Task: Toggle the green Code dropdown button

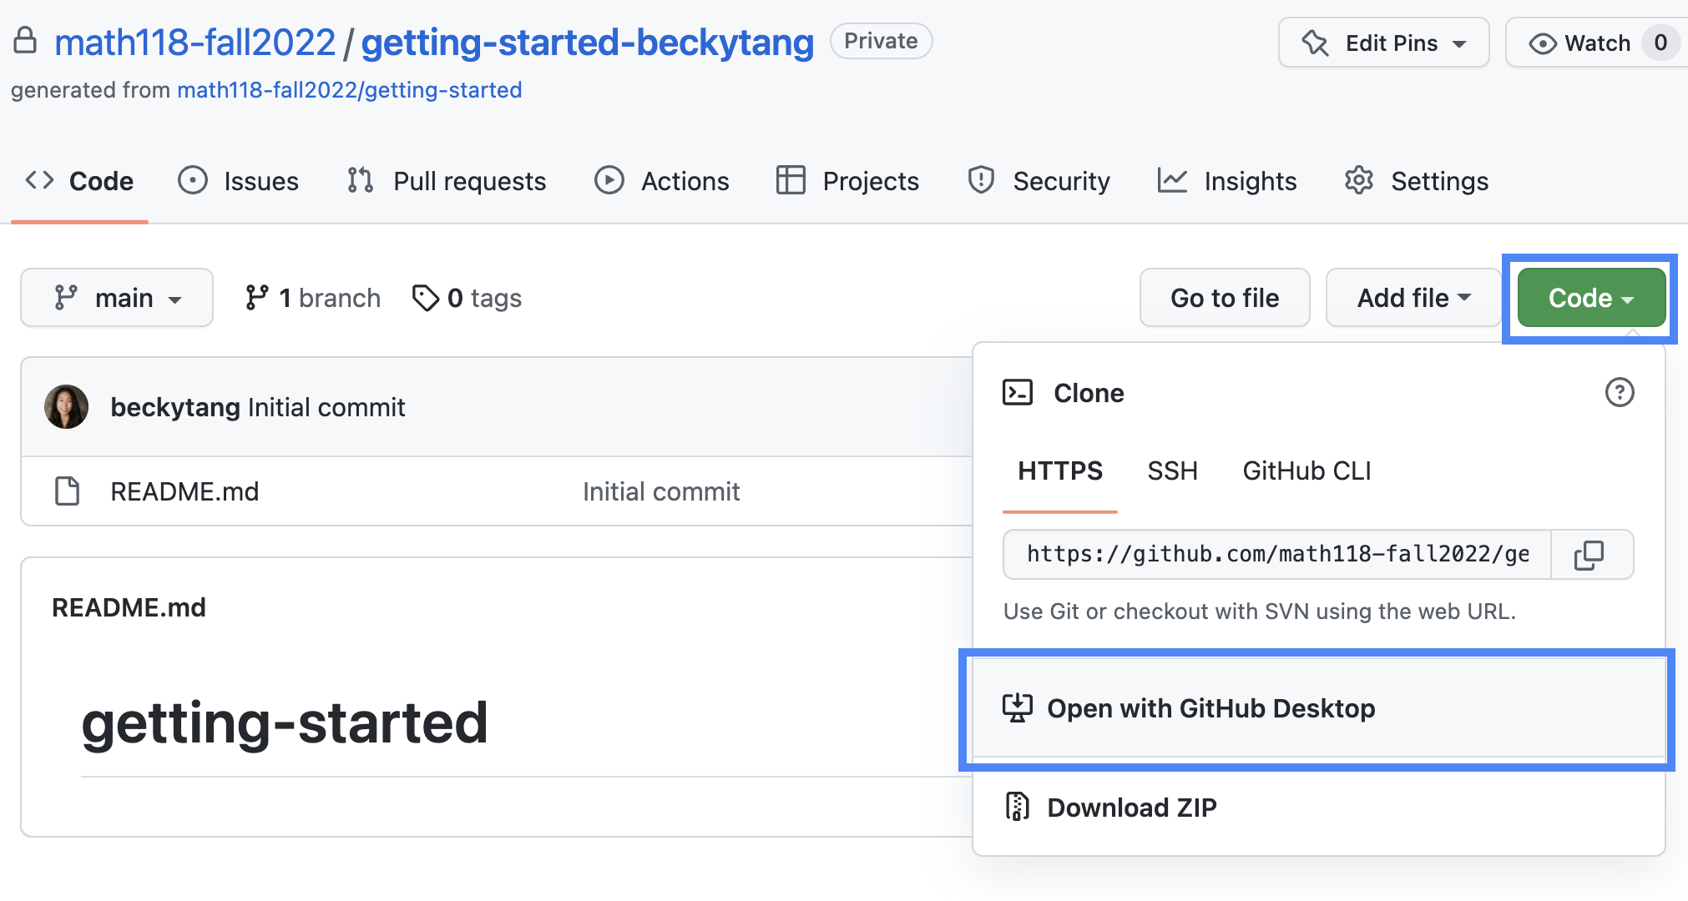Action: (x=1590, y=298)
